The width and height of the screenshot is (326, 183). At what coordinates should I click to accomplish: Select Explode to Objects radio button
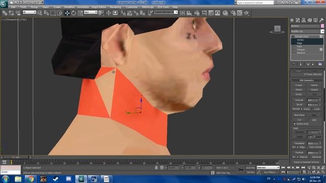pos(297,157)
